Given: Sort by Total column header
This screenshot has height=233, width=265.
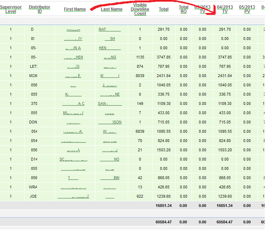Looking at the screenshot, I should (x=163, y=9).
